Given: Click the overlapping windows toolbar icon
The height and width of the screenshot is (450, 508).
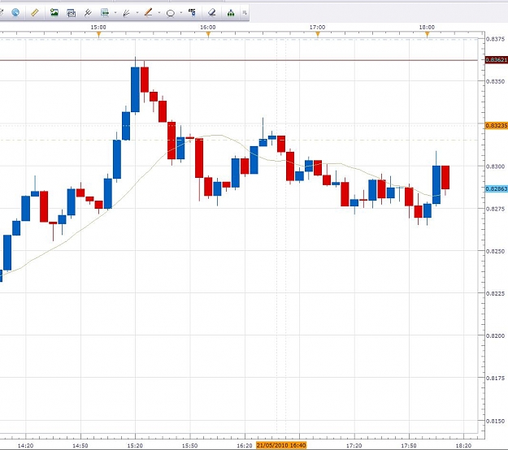Looking at the screenshot, I should tap(71, 13).
